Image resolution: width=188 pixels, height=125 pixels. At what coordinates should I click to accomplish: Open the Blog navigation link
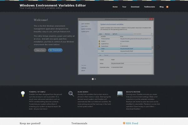161,7
